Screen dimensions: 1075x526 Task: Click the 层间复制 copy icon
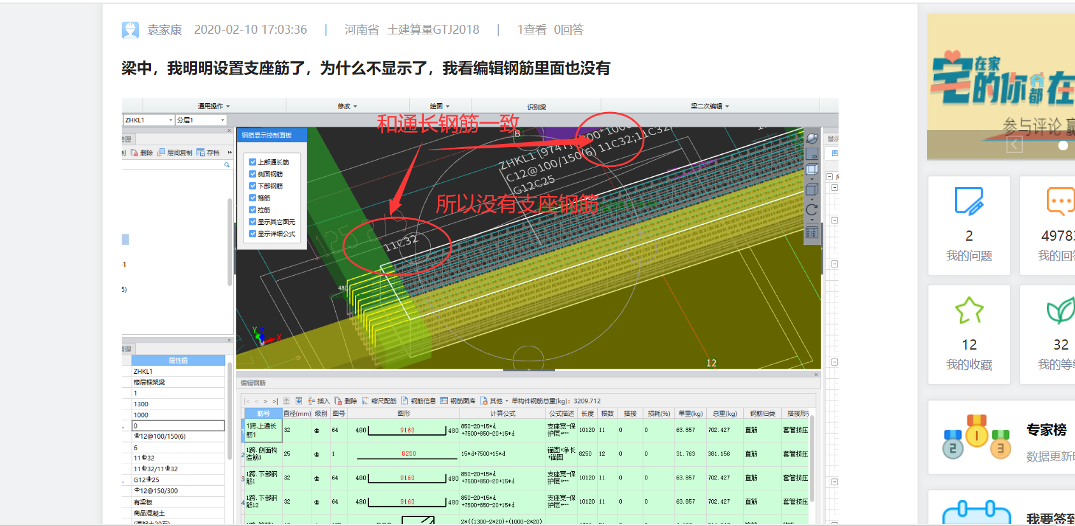coord(161,153)
